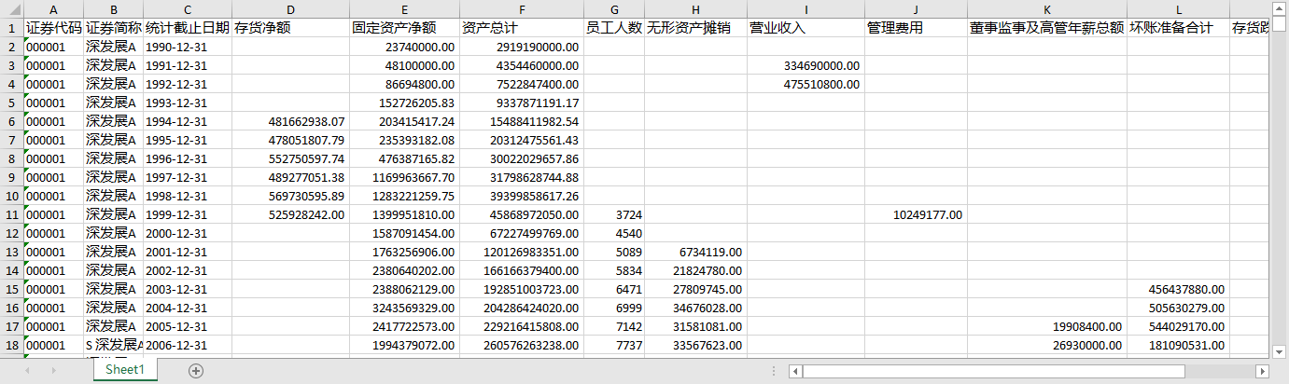Select row 1 header

tap(11, 28)
